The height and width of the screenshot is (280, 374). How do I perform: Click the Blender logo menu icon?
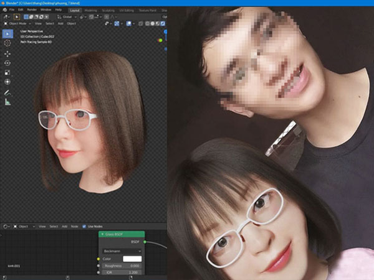(x=5, y=10)
